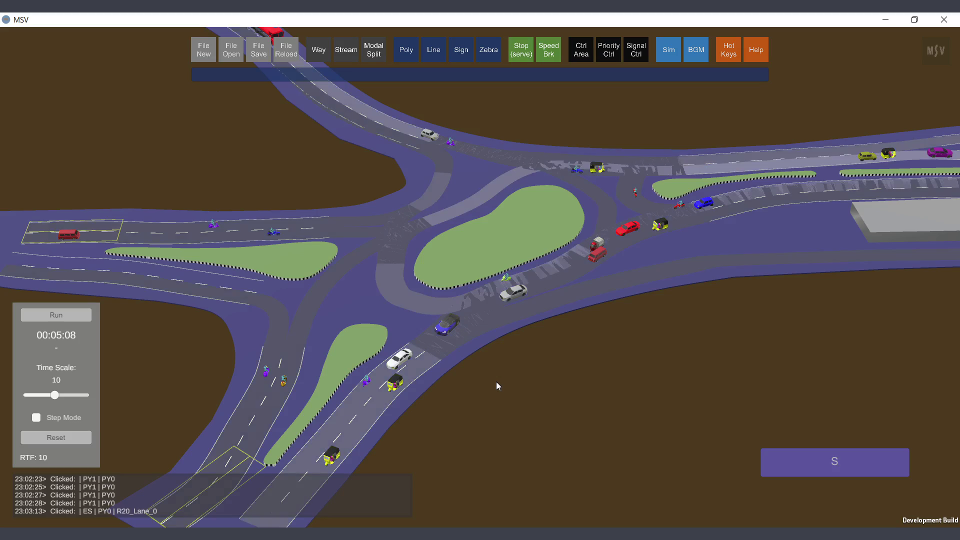This screenshot has width=960, height=540.
Task: Choose the Zebra crossing tool
Action: point(488,49)
